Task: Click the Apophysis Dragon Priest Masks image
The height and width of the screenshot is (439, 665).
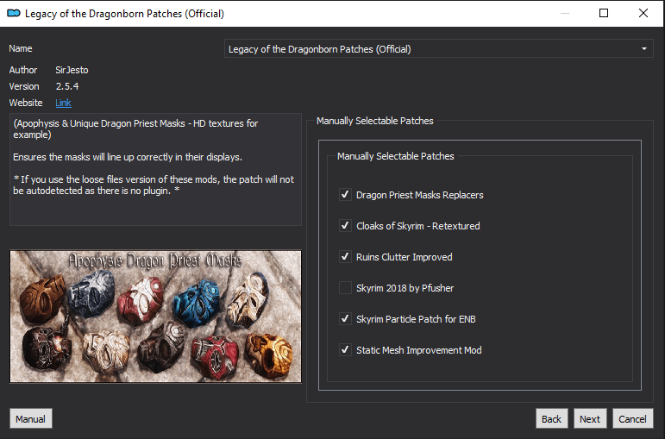Action: [155, 317]
